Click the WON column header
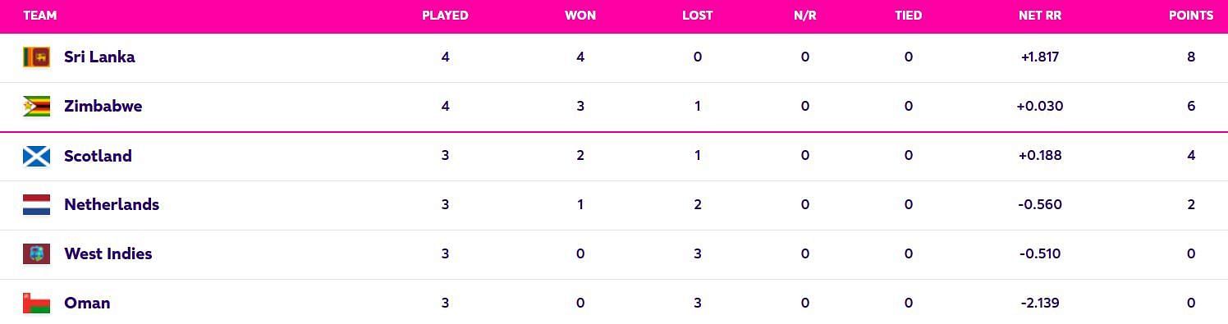This screenshot has height=324, width=1228. point(580,16)
